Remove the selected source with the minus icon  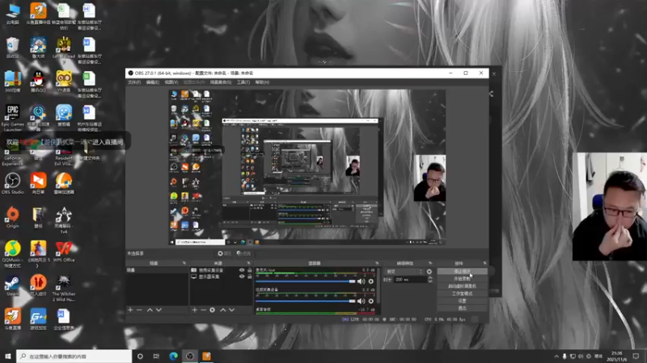click(204, 310)
